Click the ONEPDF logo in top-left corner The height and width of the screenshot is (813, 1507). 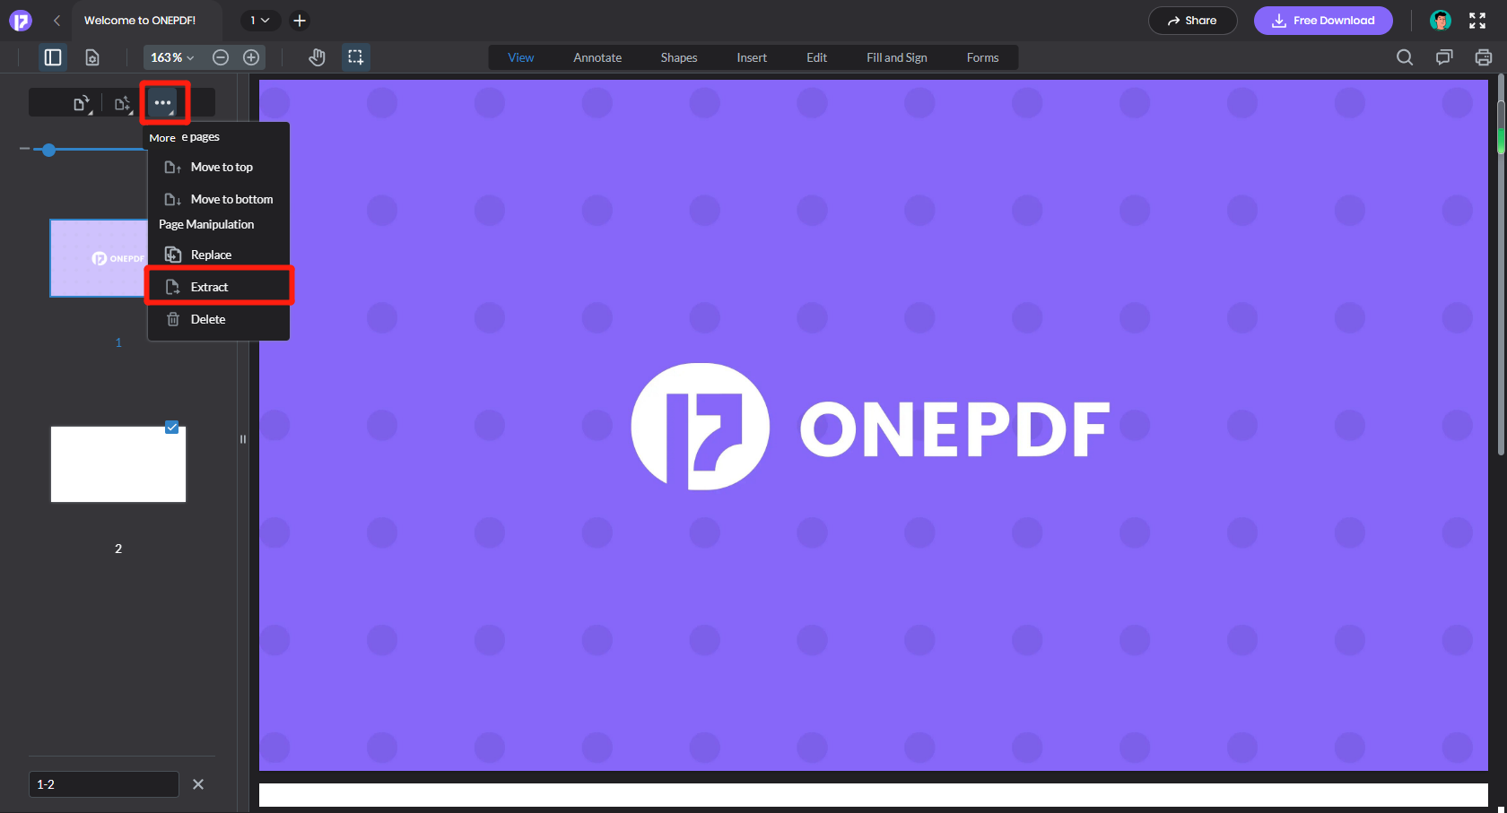20,20
